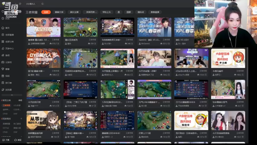This screenshot has height=145, width=257.
Task: Open 全部分类 in the sidebar
Action: pos(8,42)
